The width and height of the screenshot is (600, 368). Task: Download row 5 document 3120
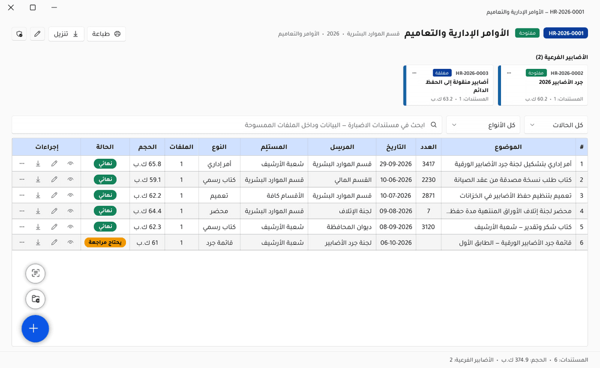(x=38, y=227)
